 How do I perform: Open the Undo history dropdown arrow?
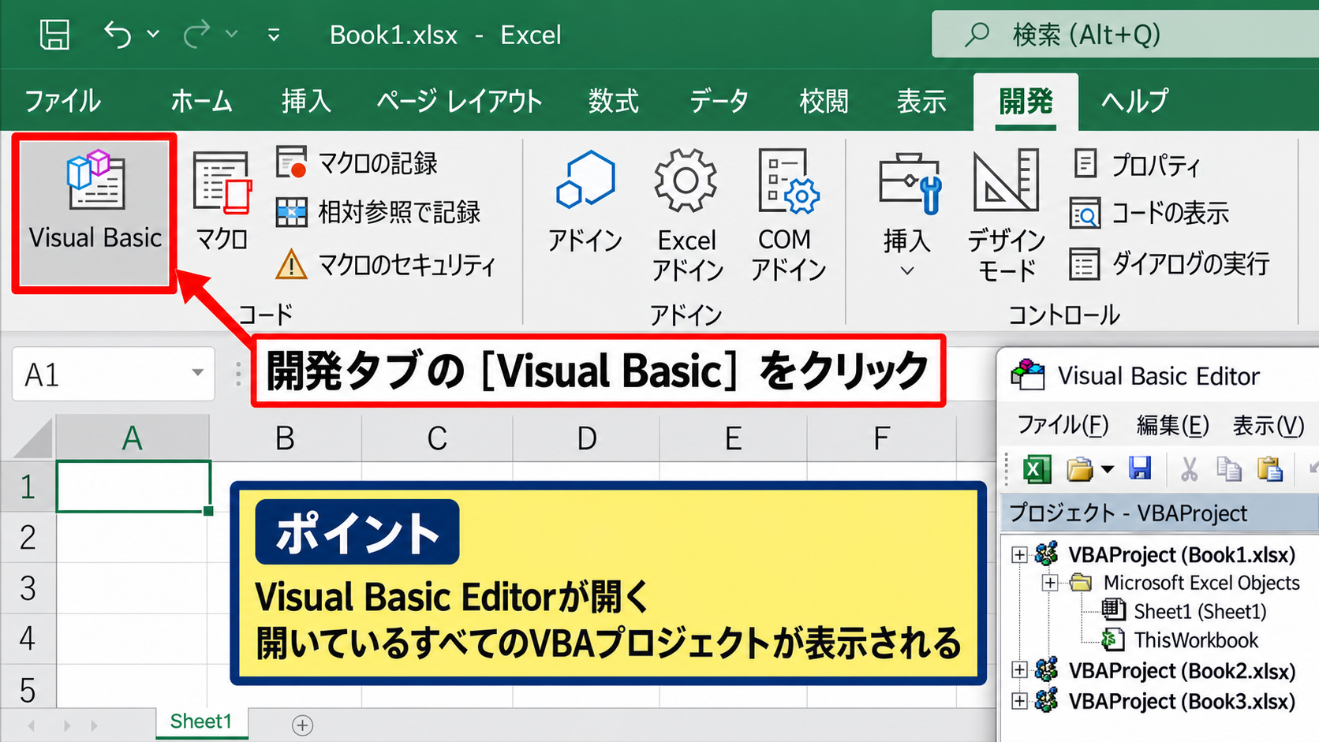click(x=153, y=35)
